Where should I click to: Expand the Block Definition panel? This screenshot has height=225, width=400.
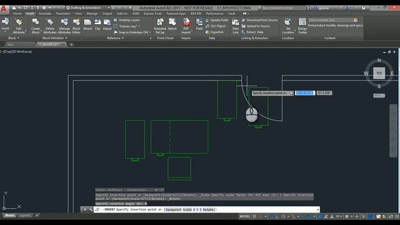tap(54, 38)
